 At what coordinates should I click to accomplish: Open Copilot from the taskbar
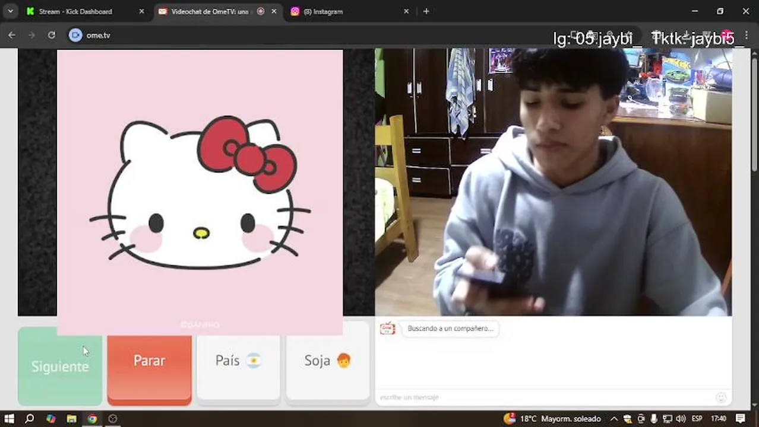50,419
